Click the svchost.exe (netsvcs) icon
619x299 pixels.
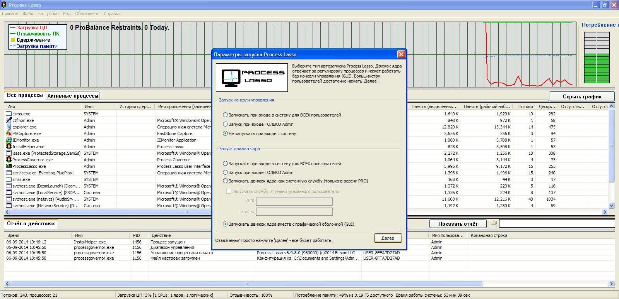[9, 199]
